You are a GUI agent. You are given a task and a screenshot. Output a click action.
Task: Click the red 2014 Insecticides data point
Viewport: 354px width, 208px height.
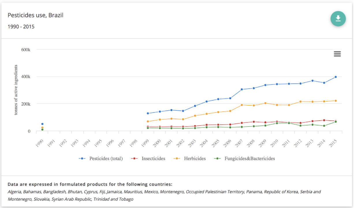point(324,120)
